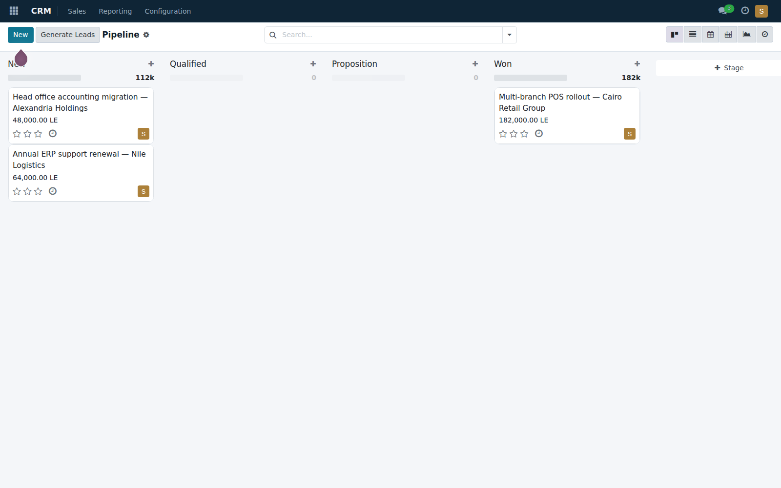Click the CRM app title

pos(41,11)
